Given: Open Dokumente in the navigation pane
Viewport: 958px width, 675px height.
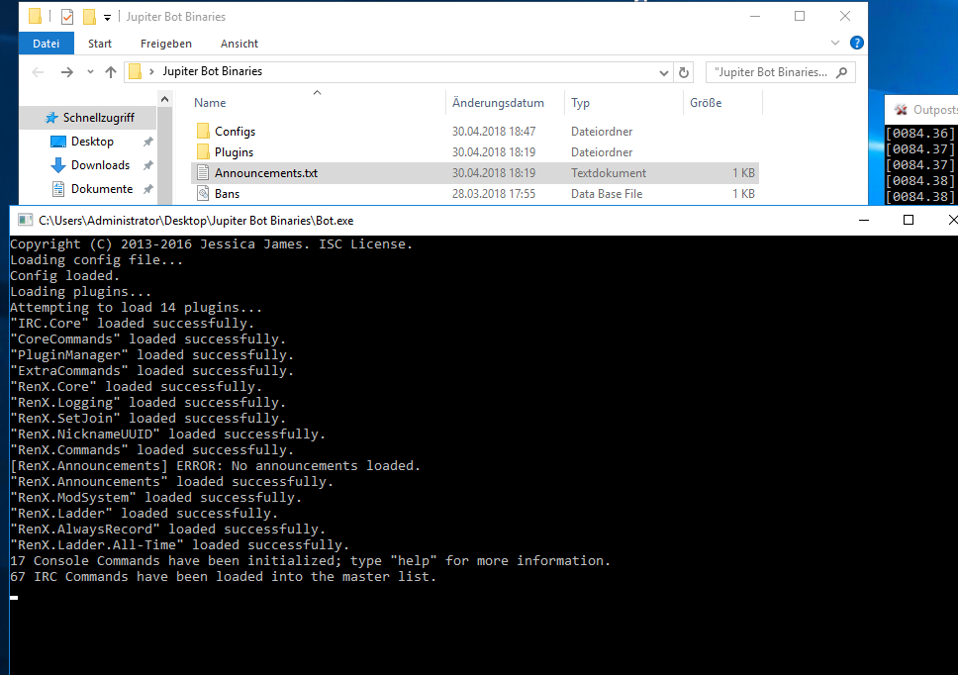Looking at the screenshot, I should click(x=101, y=189).
